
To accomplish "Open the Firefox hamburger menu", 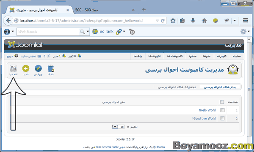I will pyautogui.click(x=246, y=21).
